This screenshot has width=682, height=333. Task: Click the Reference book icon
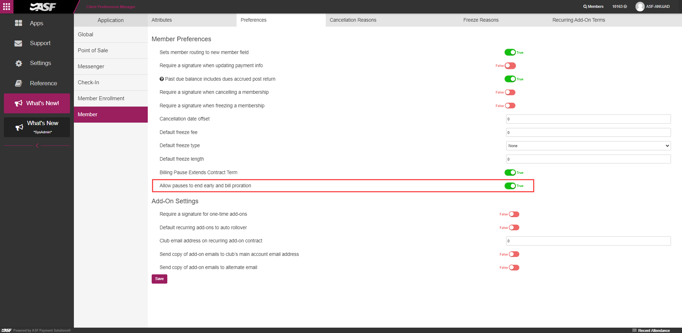tap(18, 83)
